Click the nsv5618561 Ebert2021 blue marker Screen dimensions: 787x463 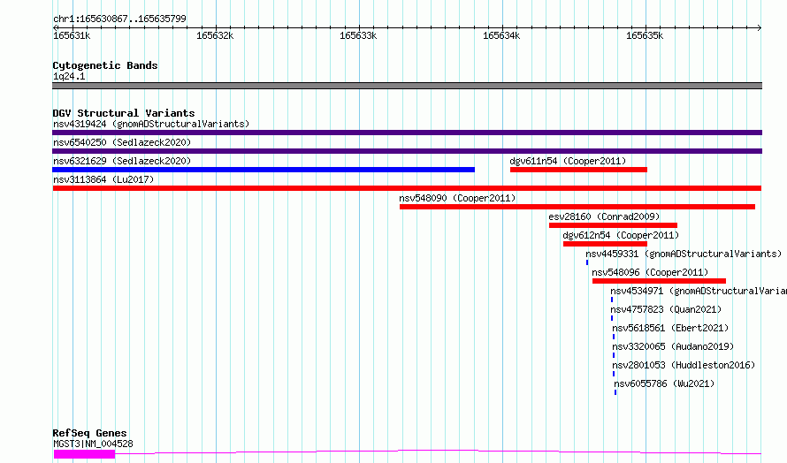click(614, 337)
